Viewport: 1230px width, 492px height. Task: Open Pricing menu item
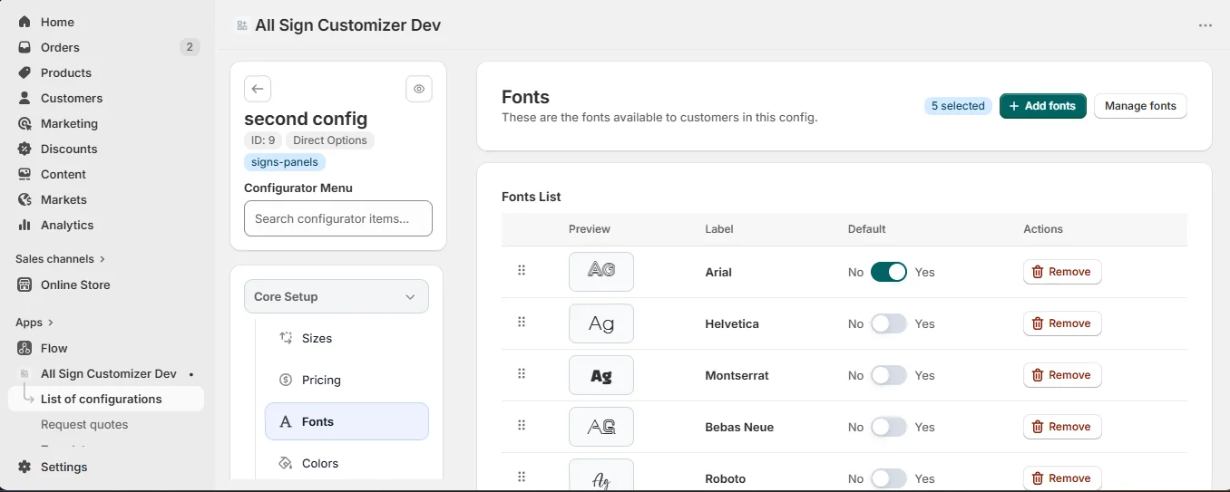click(x=347, y=380)
